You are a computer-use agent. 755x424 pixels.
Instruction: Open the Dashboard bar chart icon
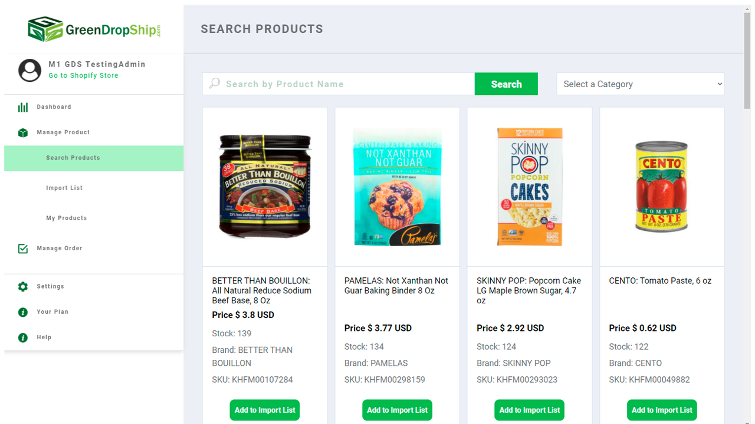pyautogui.click(x=22, y=107)
